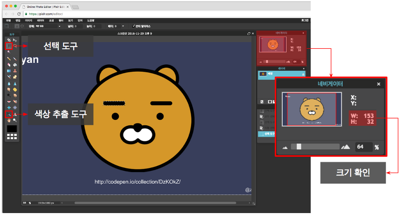
Task: Click the navigator zoom percentage field showing 64
Action: (x=362, y=147)
